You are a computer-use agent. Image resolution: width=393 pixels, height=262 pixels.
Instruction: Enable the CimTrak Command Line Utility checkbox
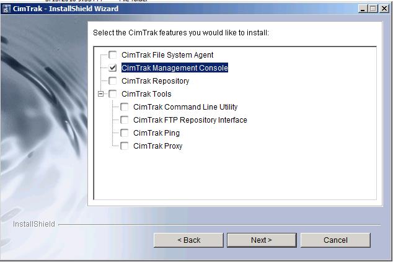[x=125, y=107]
